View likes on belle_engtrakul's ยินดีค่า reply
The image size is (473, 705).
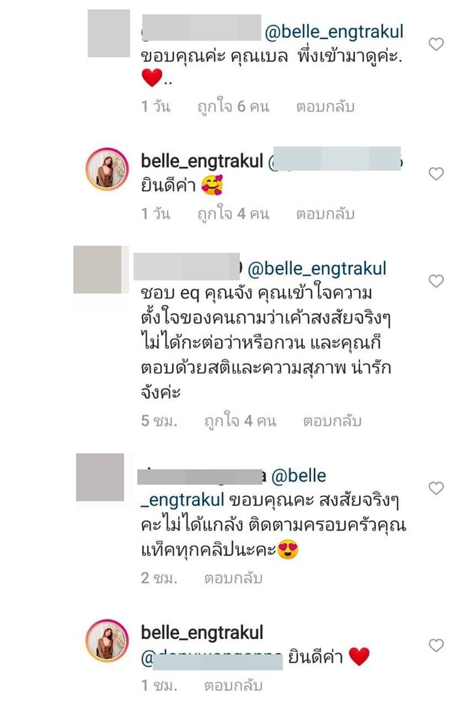point(233,214)
